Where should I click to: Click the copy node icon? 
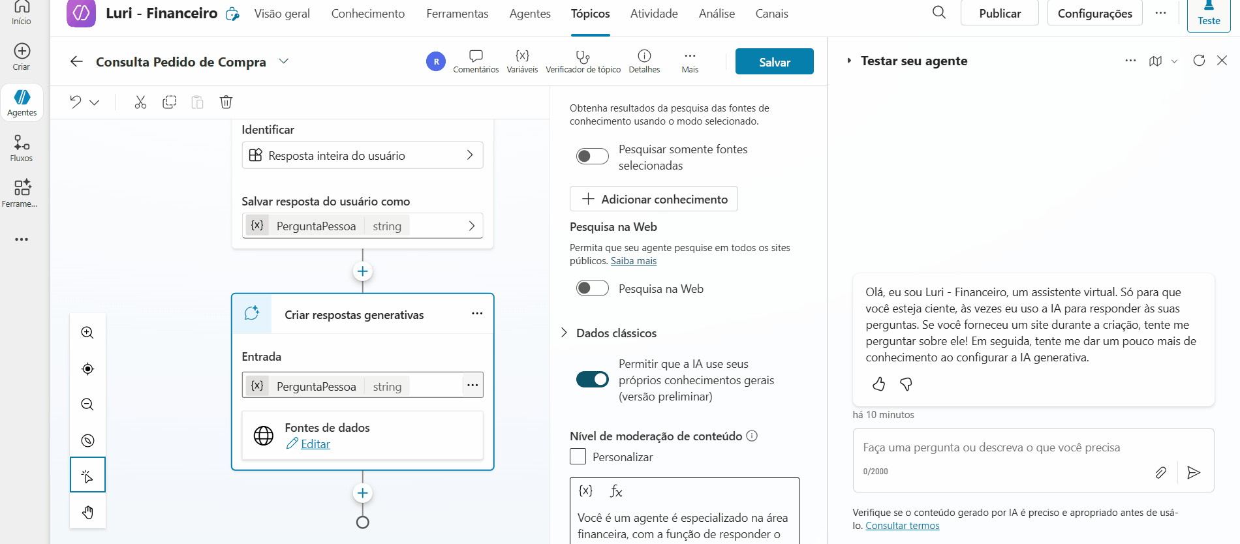click(x=170, y=102)
